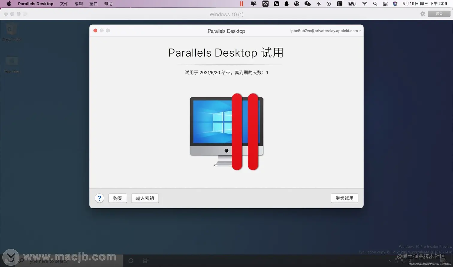
Task: Click the Parallels Desktop red bars menu bar icon
Action: (241, 4)
